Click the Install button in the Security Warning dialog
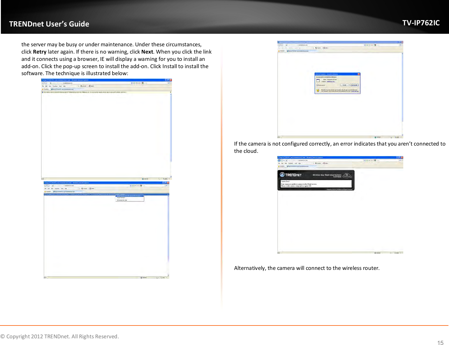 [x=344, y=85]
